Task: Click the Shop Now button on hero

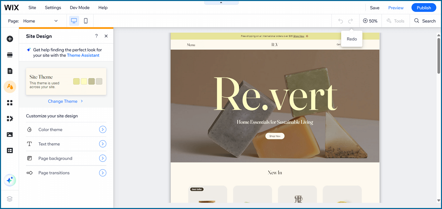Action: point(275,136)
